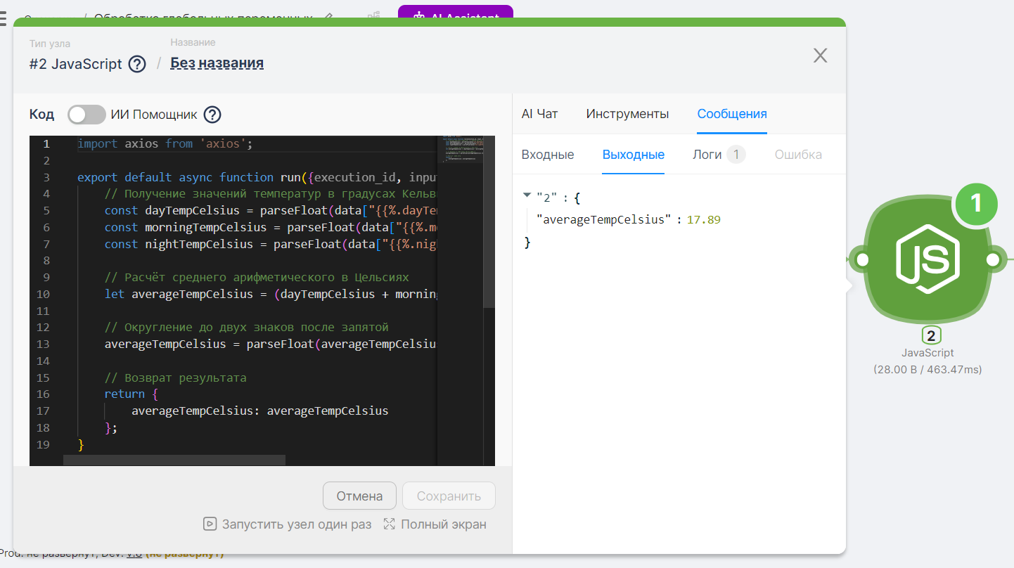This screenshot has height=568, width=1014.
Task: Open the Выходные messages tab
Action: pos(634,155)
